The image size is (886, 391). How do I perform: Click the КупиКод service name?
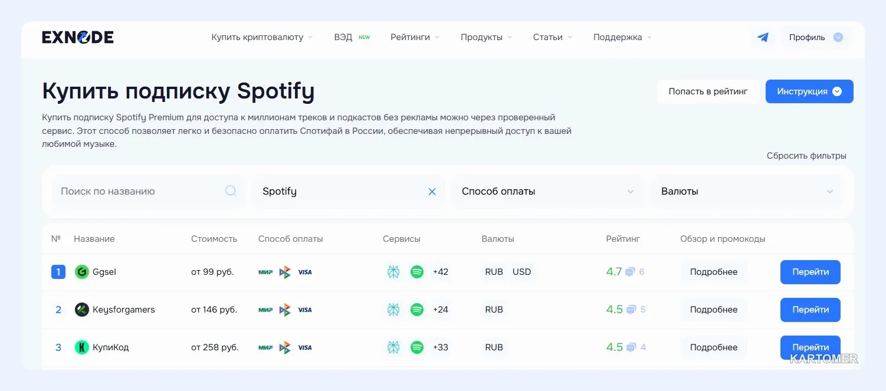(110, 347)
